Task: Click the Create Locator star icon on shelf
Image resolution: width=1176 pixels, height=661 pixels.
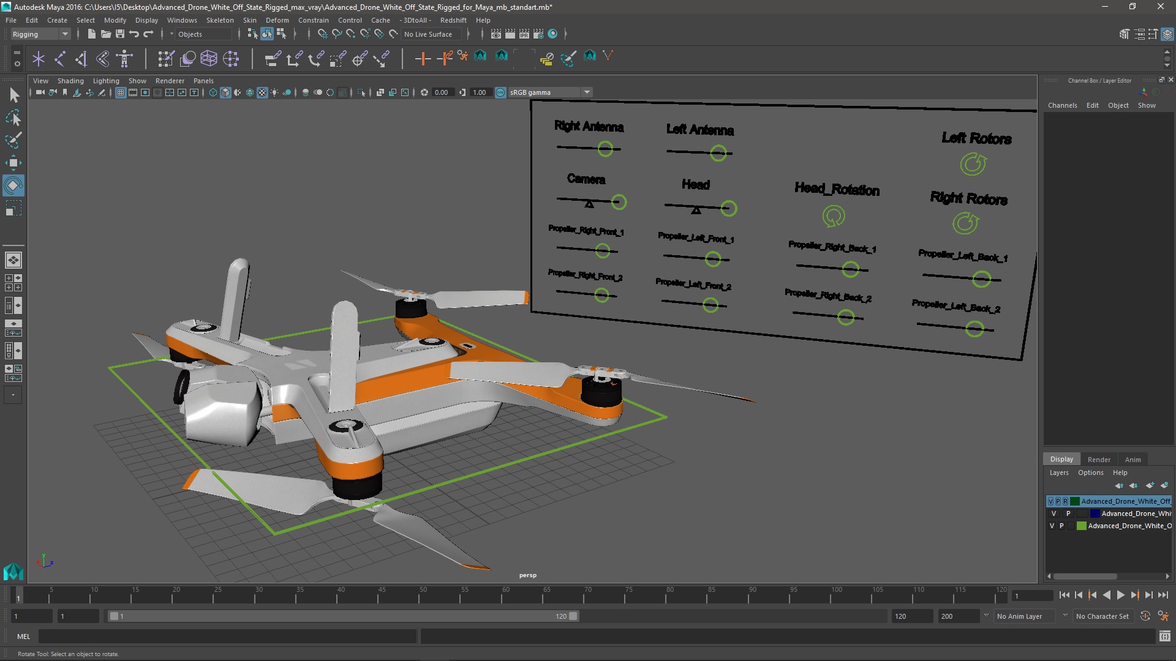Action: pos(39,59)
